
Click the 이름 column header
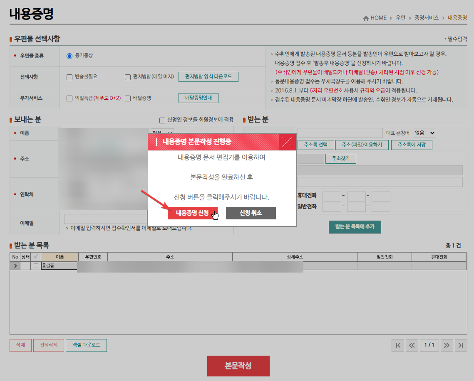click(x=60, y=257)
